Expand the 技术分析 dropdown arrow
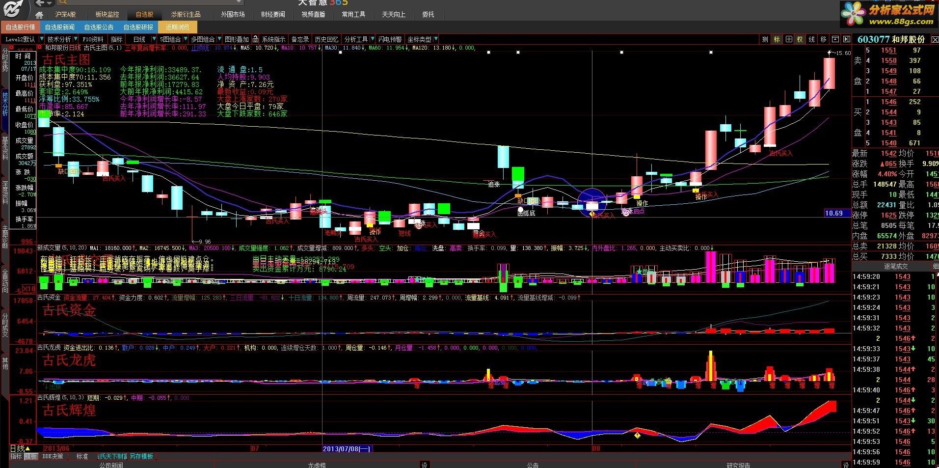 point(75,39)
